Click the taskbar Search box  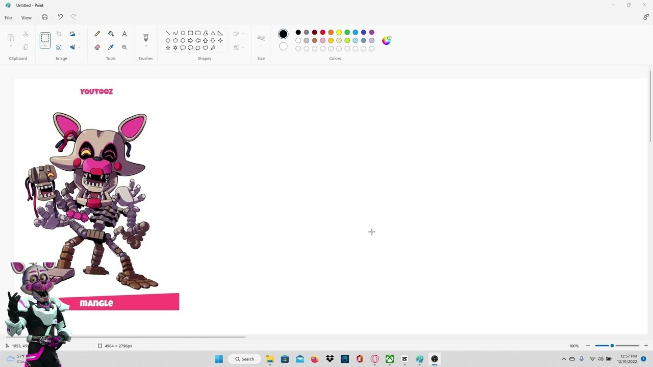[x=245, y=359]
